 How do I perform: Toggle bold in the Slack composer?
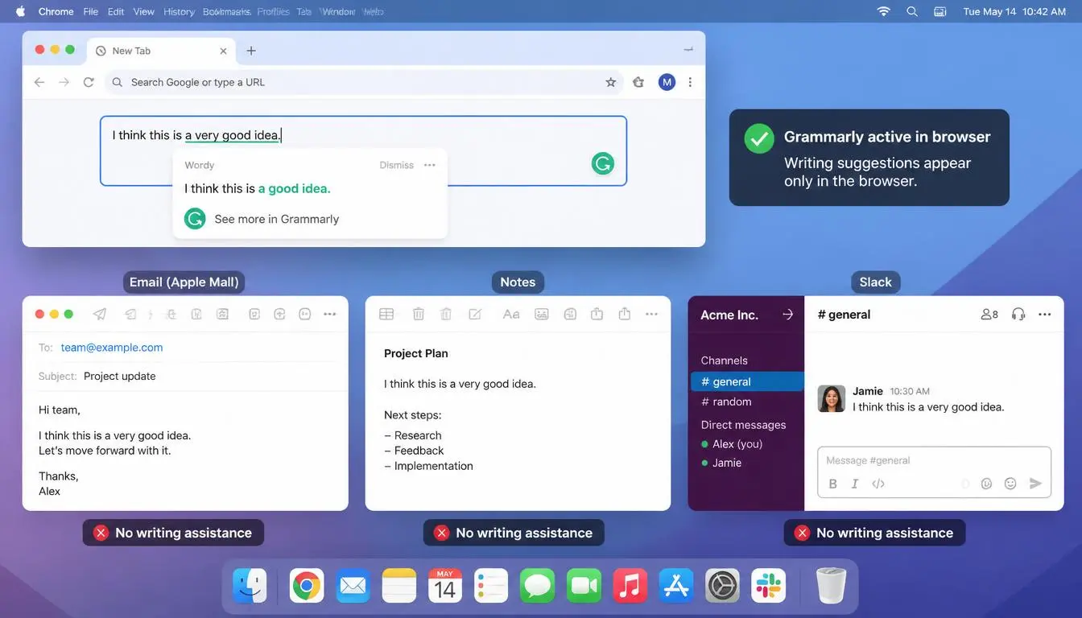833,484
